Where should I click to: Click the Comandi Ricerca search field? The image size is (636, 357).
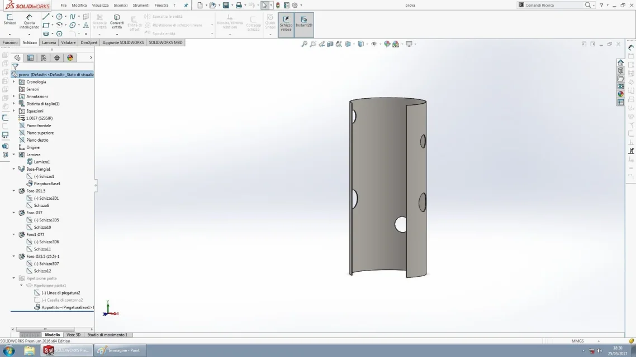coord(554,5)
